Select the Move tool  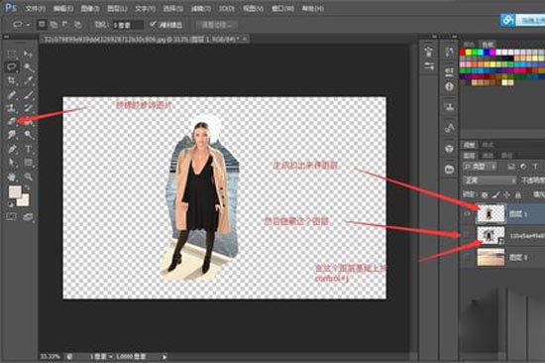click(28, 54)
